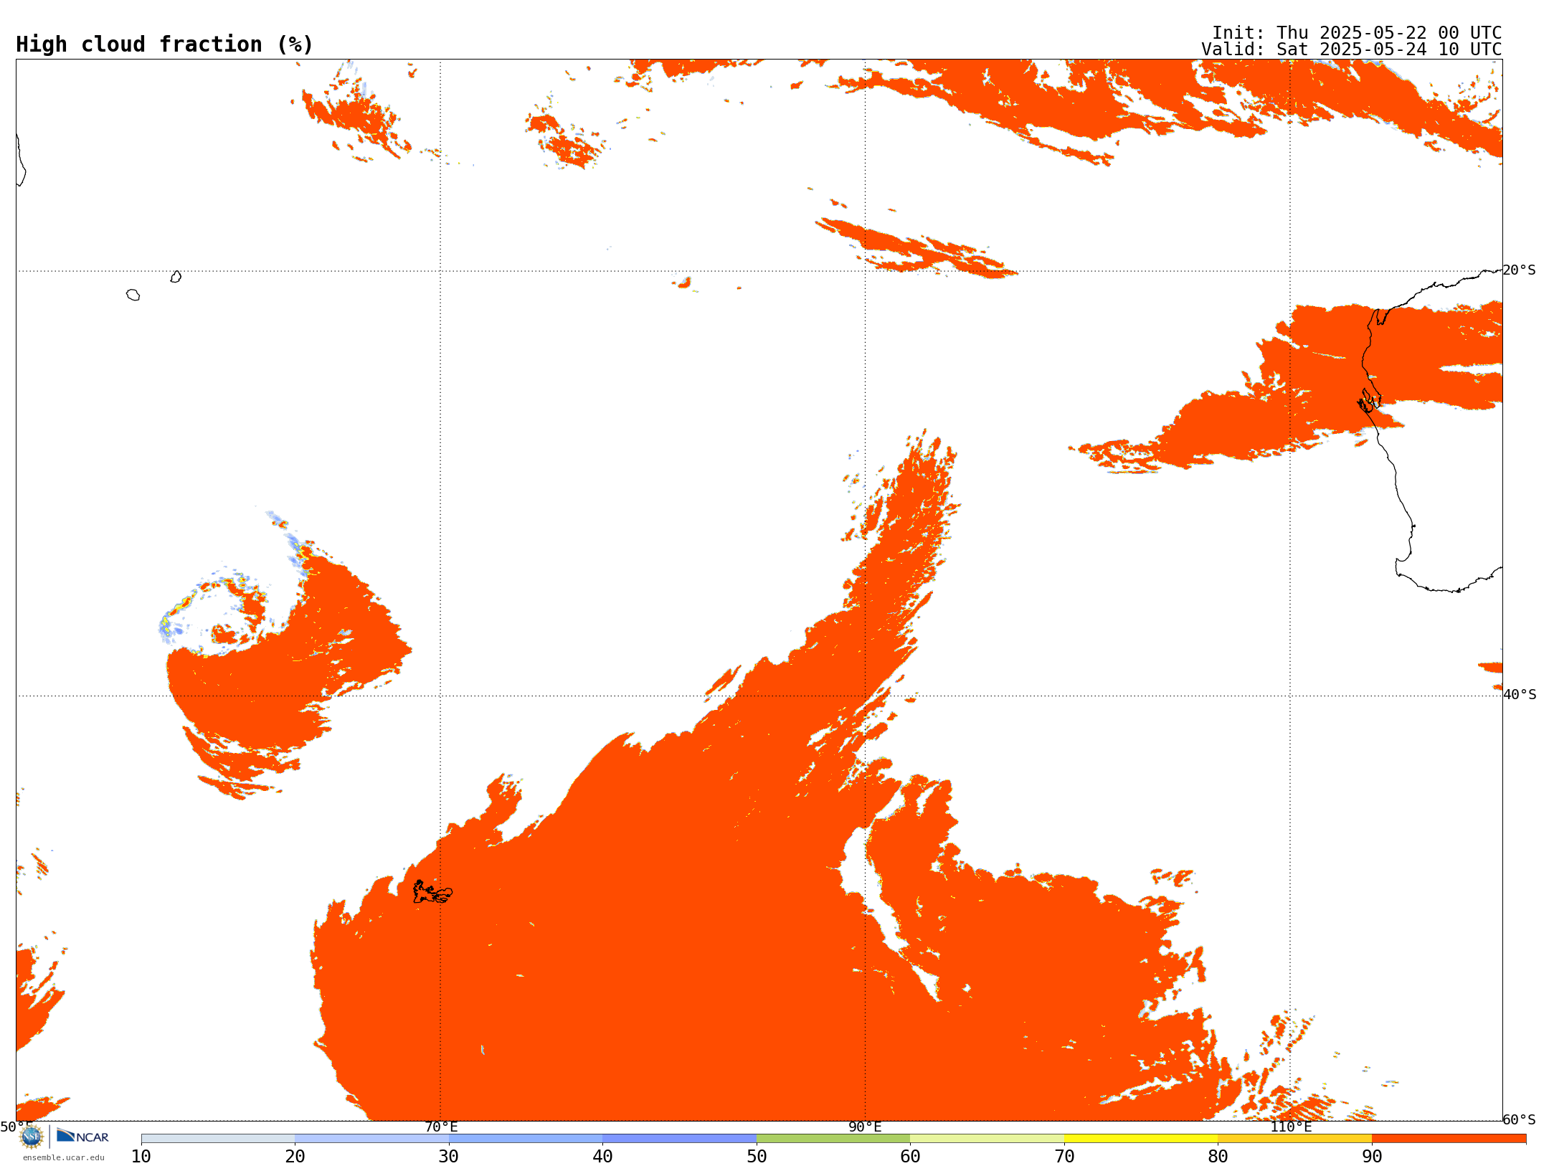Click the colorbar tick label 80
The image size is (1549, 1166).
tap(1218, 1157)
